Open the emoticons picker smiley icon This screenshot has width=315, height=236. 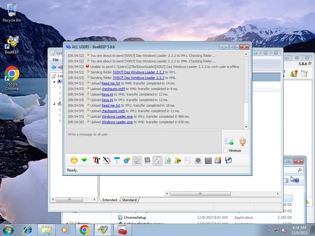(74, 160)
